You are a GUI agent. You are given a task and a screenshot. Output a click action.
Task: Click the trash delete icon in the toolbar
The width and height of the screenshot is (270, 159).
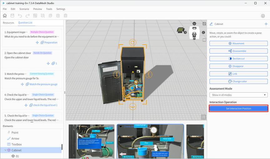pyautogui.click(x=66, y=16)
